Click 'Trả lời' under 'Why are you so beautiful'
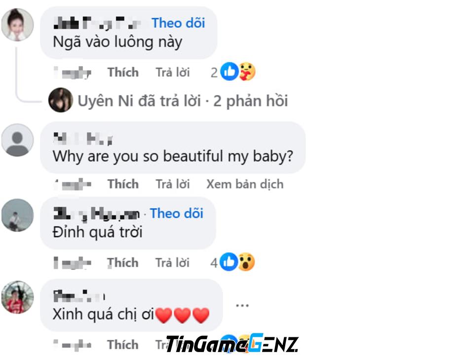The image size is (464, 358). pyautogui.click(x=173, y=184)
